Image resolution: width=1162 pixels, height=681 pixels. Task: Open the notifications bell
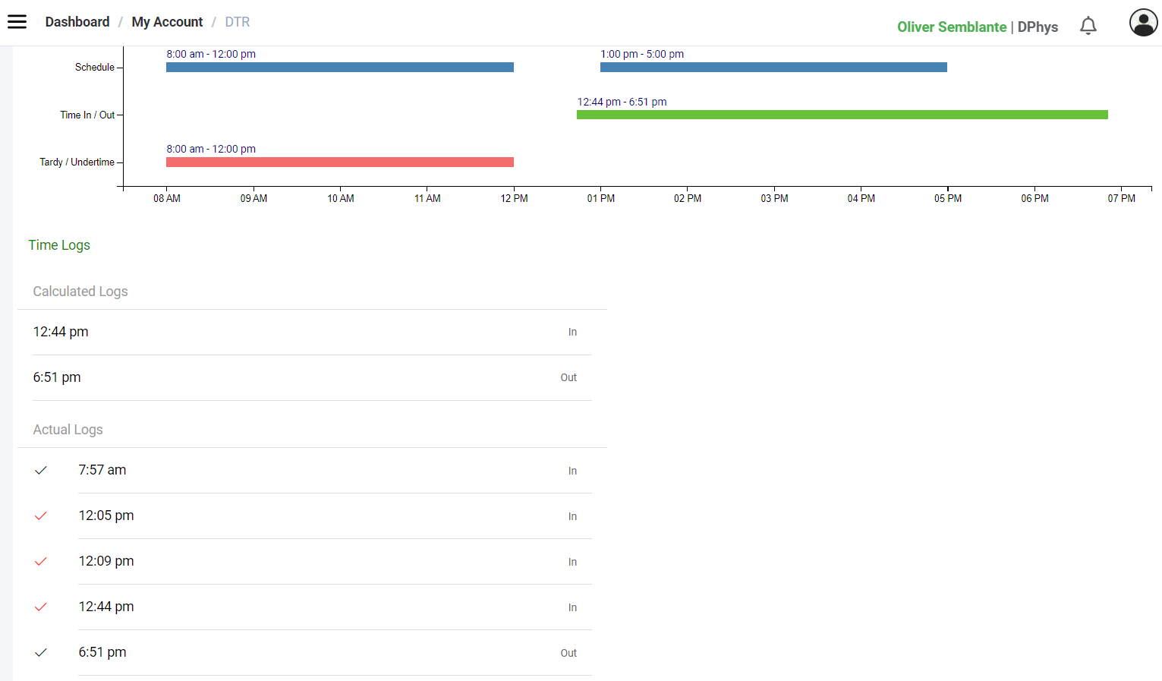coord(1088,26)
